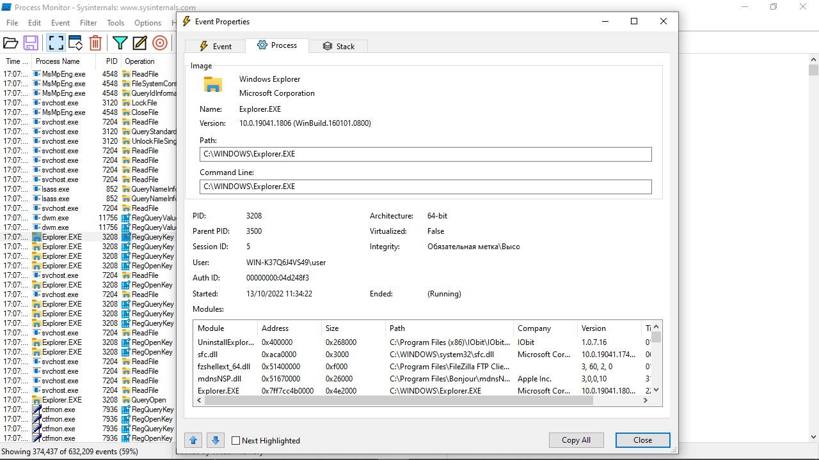The image size is (819, 460).
Task: Sort the modules by Size column header
Action: 353,328
